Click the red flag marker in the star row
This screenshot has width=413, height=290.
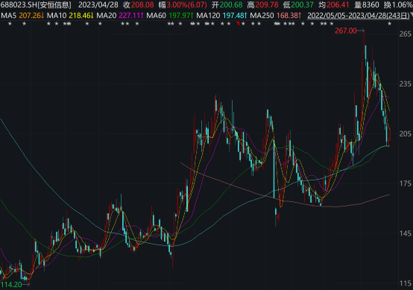(238, 24)
